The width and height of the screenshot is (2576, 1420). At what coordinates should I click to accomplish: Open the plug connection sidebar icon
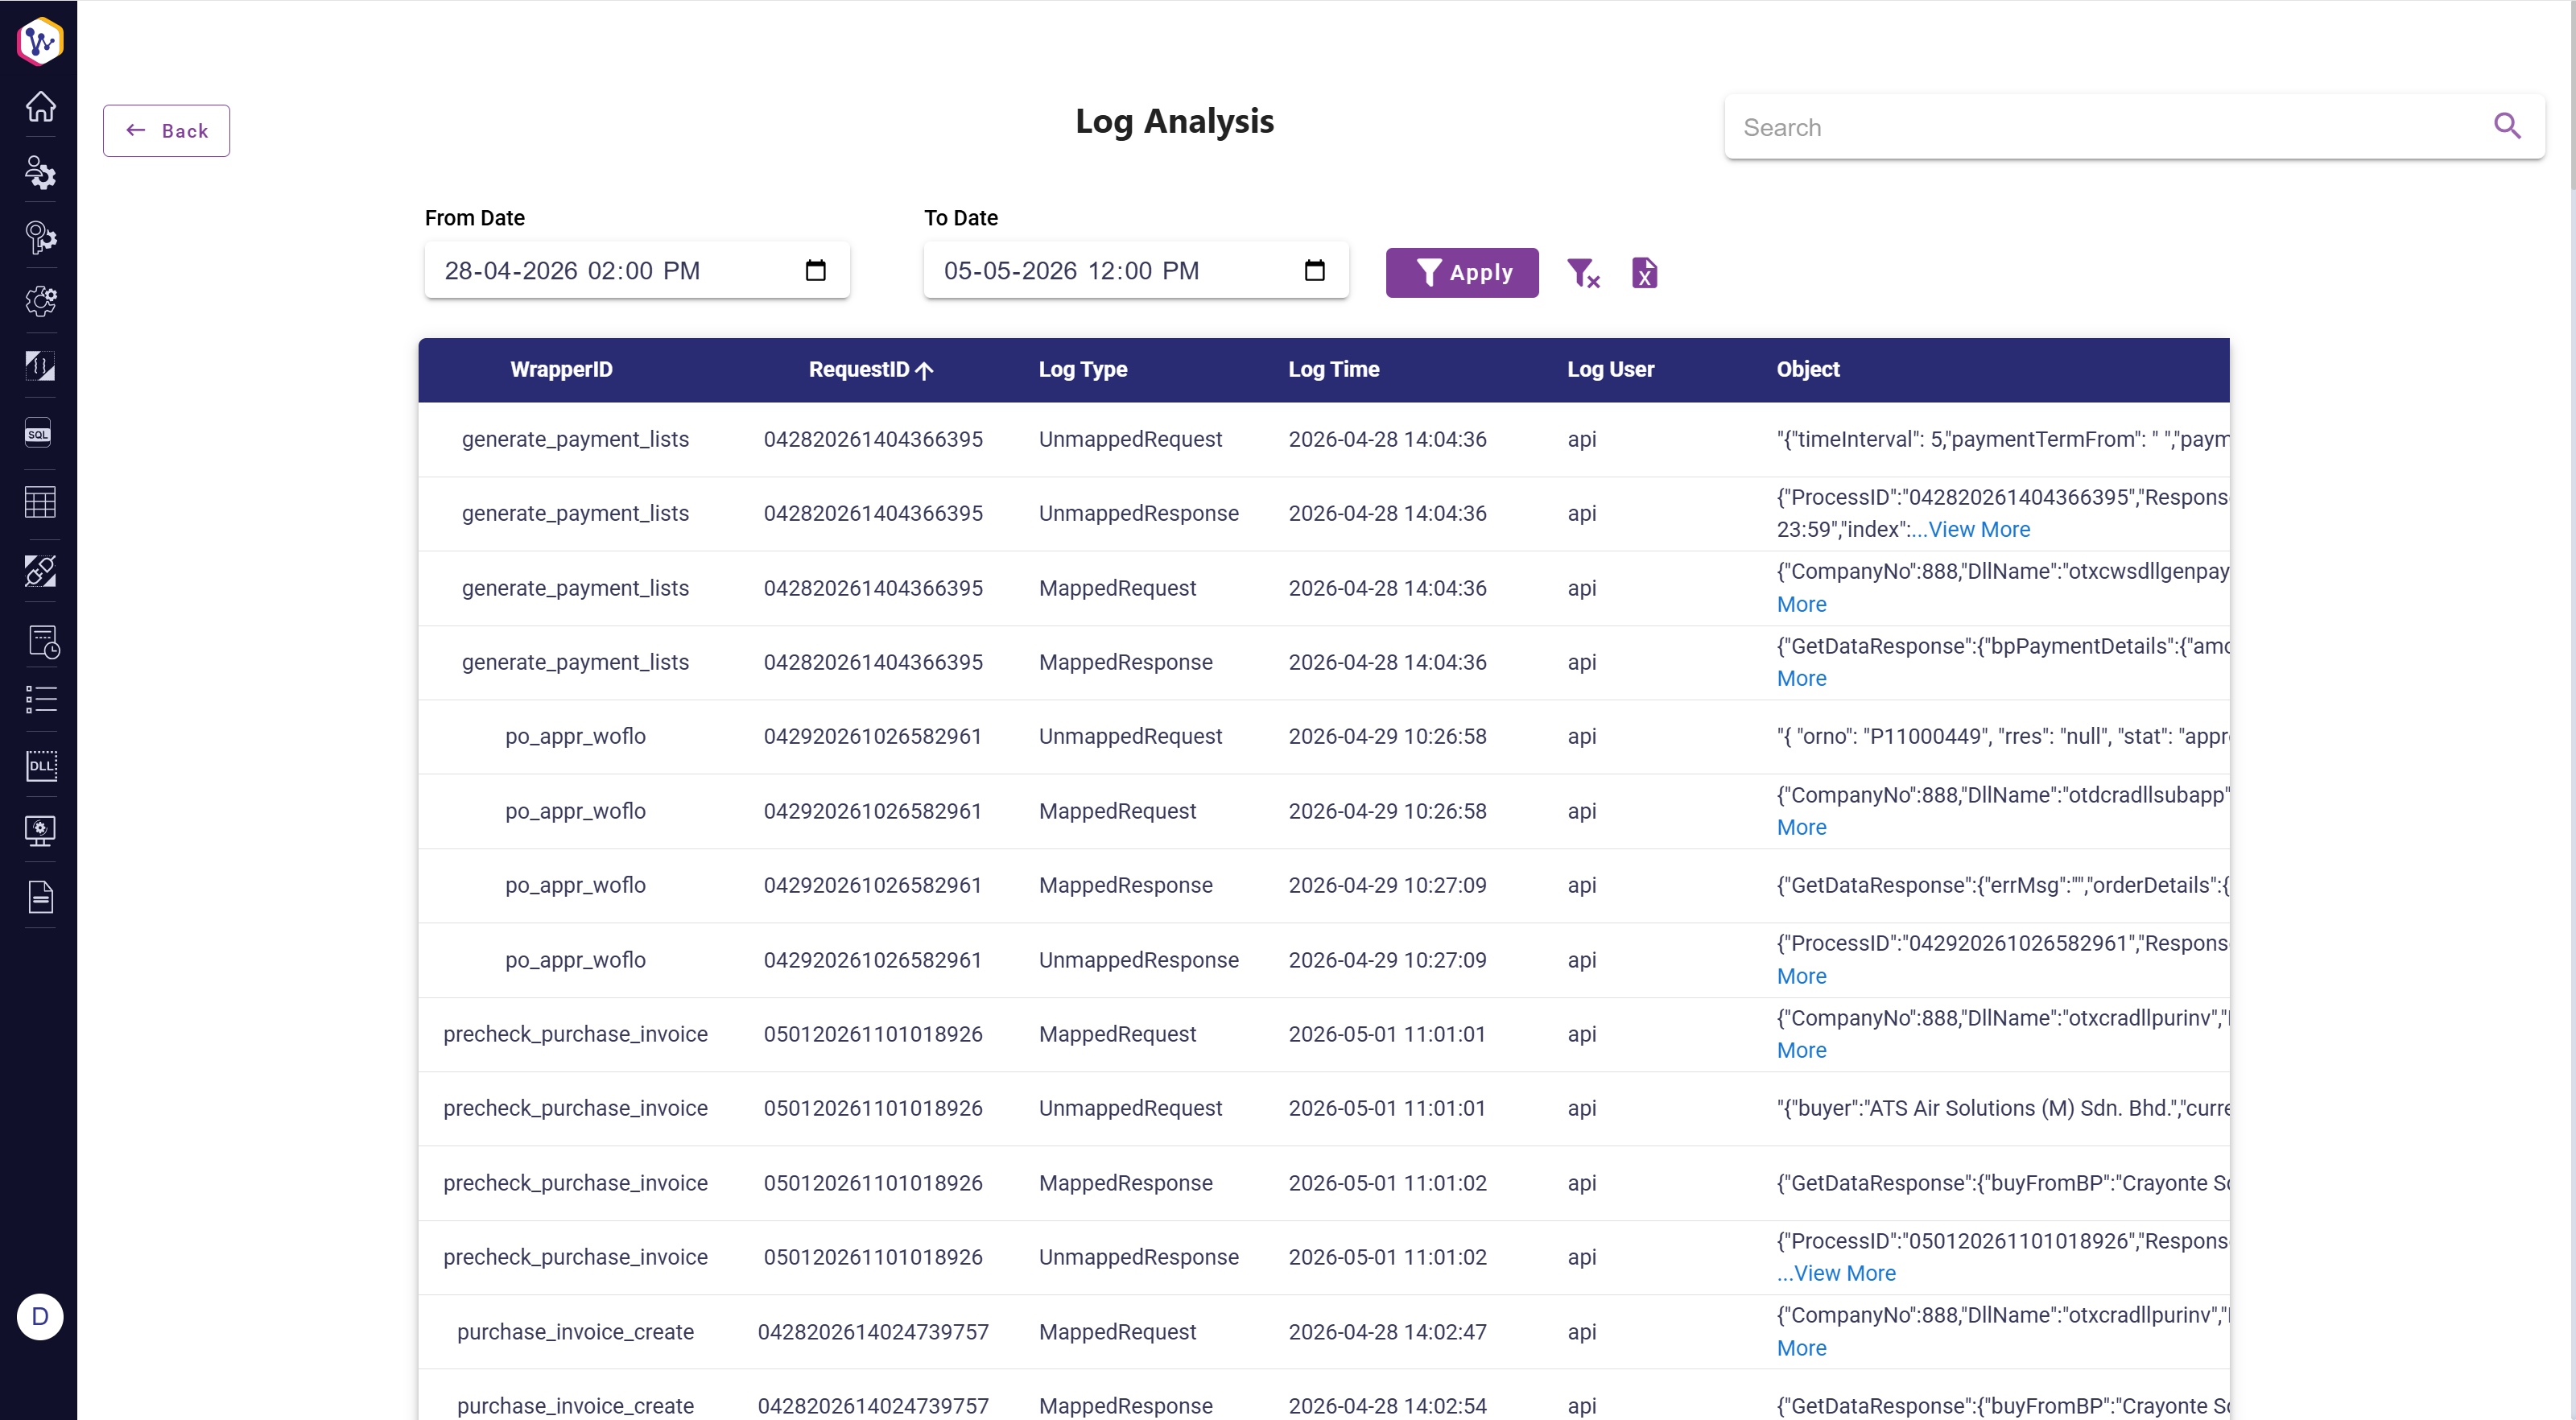[40, 571]
